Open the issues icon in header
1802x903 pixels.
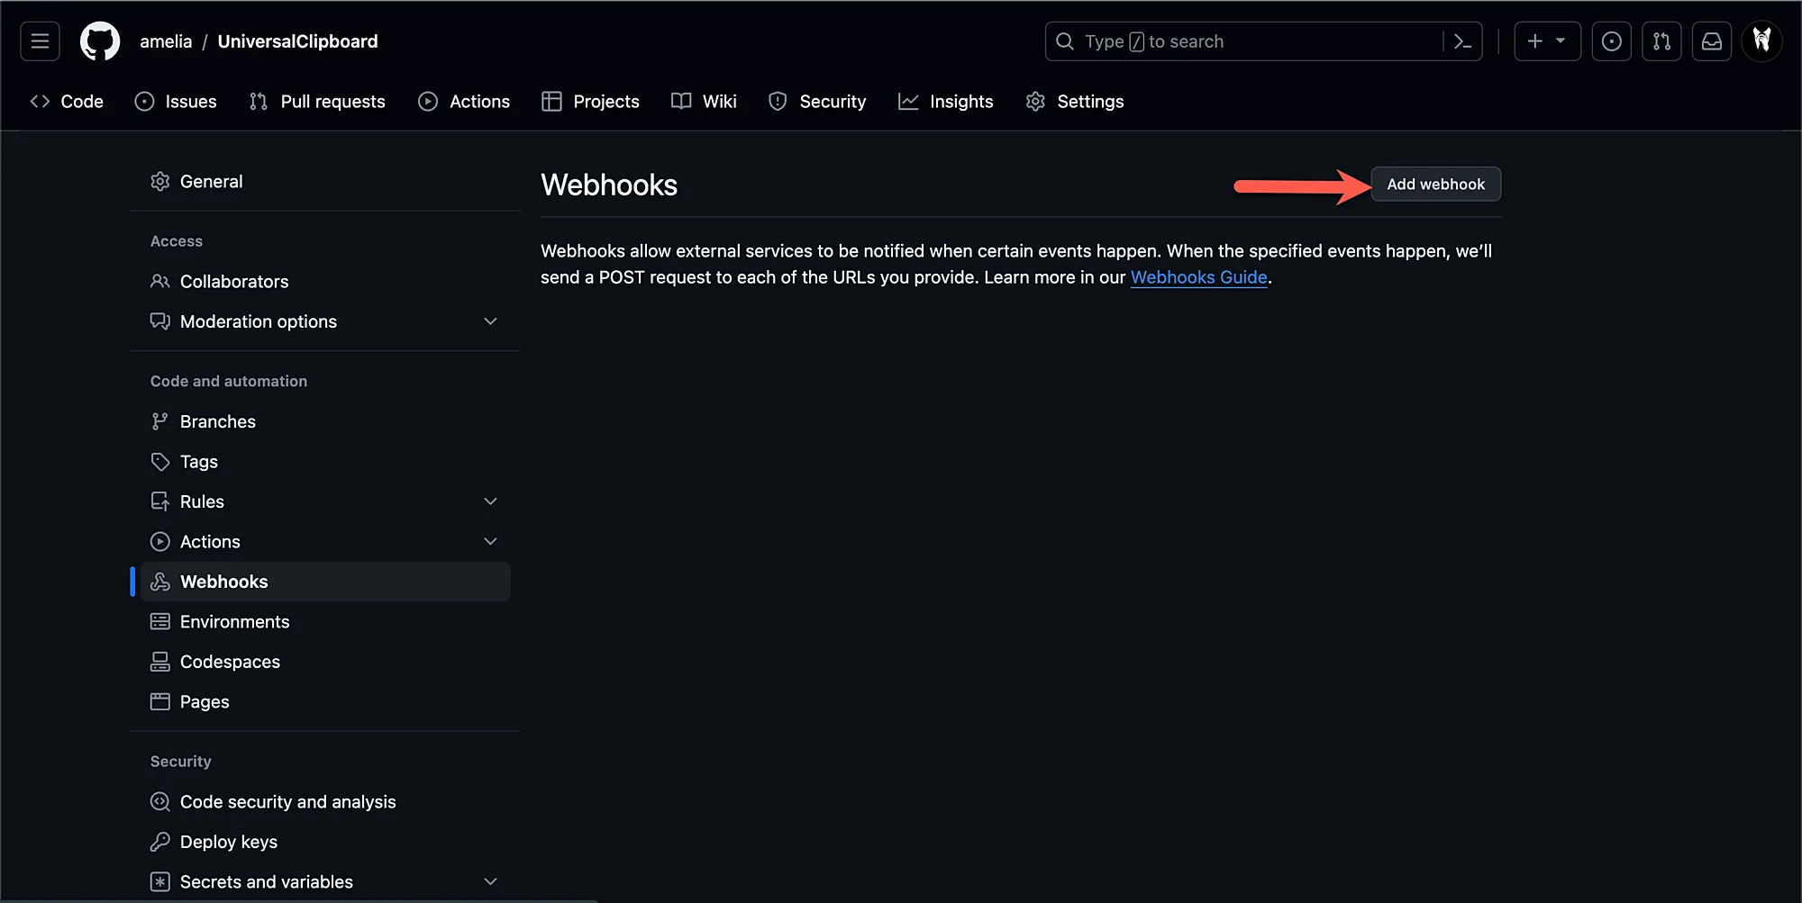click(x=1611, y=41)
